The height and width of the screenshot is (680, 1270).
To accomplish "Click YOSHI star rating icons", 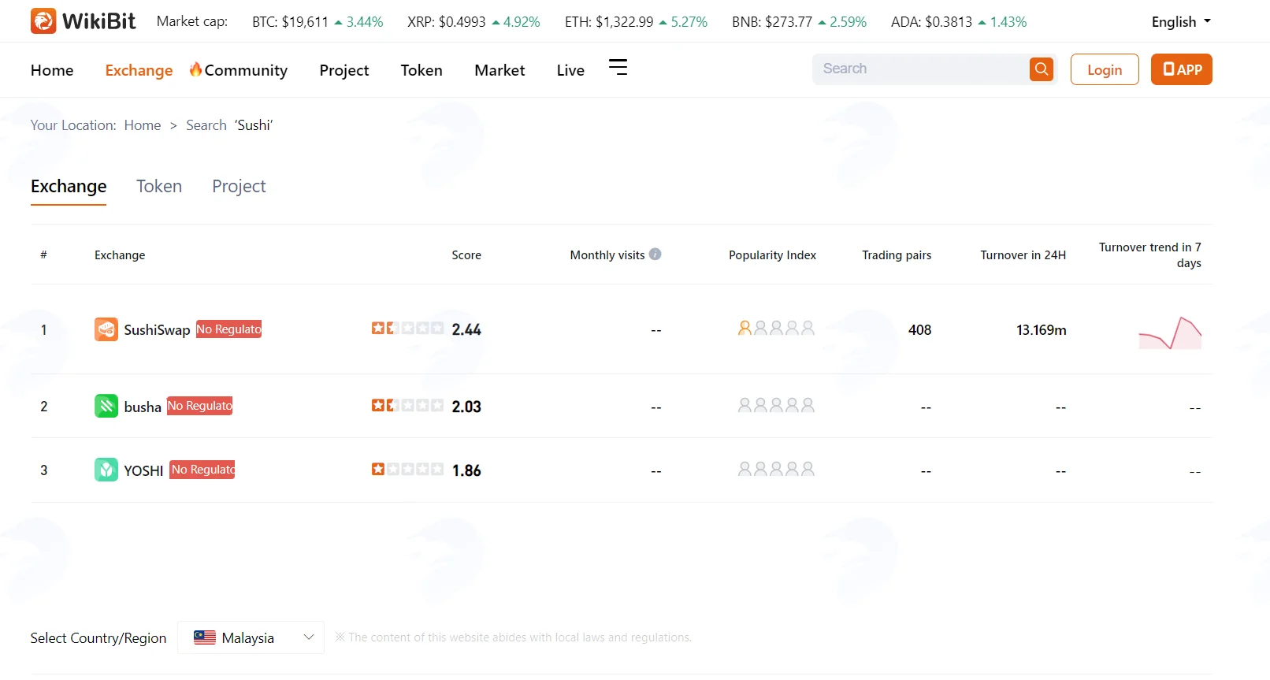I will click(x=407, y=469).
